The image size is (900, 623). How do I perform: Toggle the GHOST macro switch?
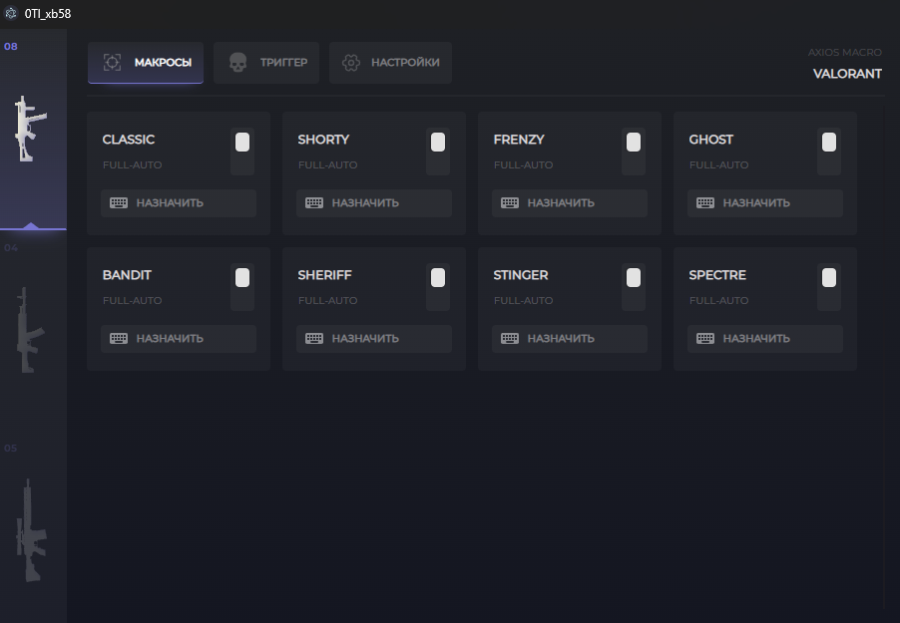(829, 152)
